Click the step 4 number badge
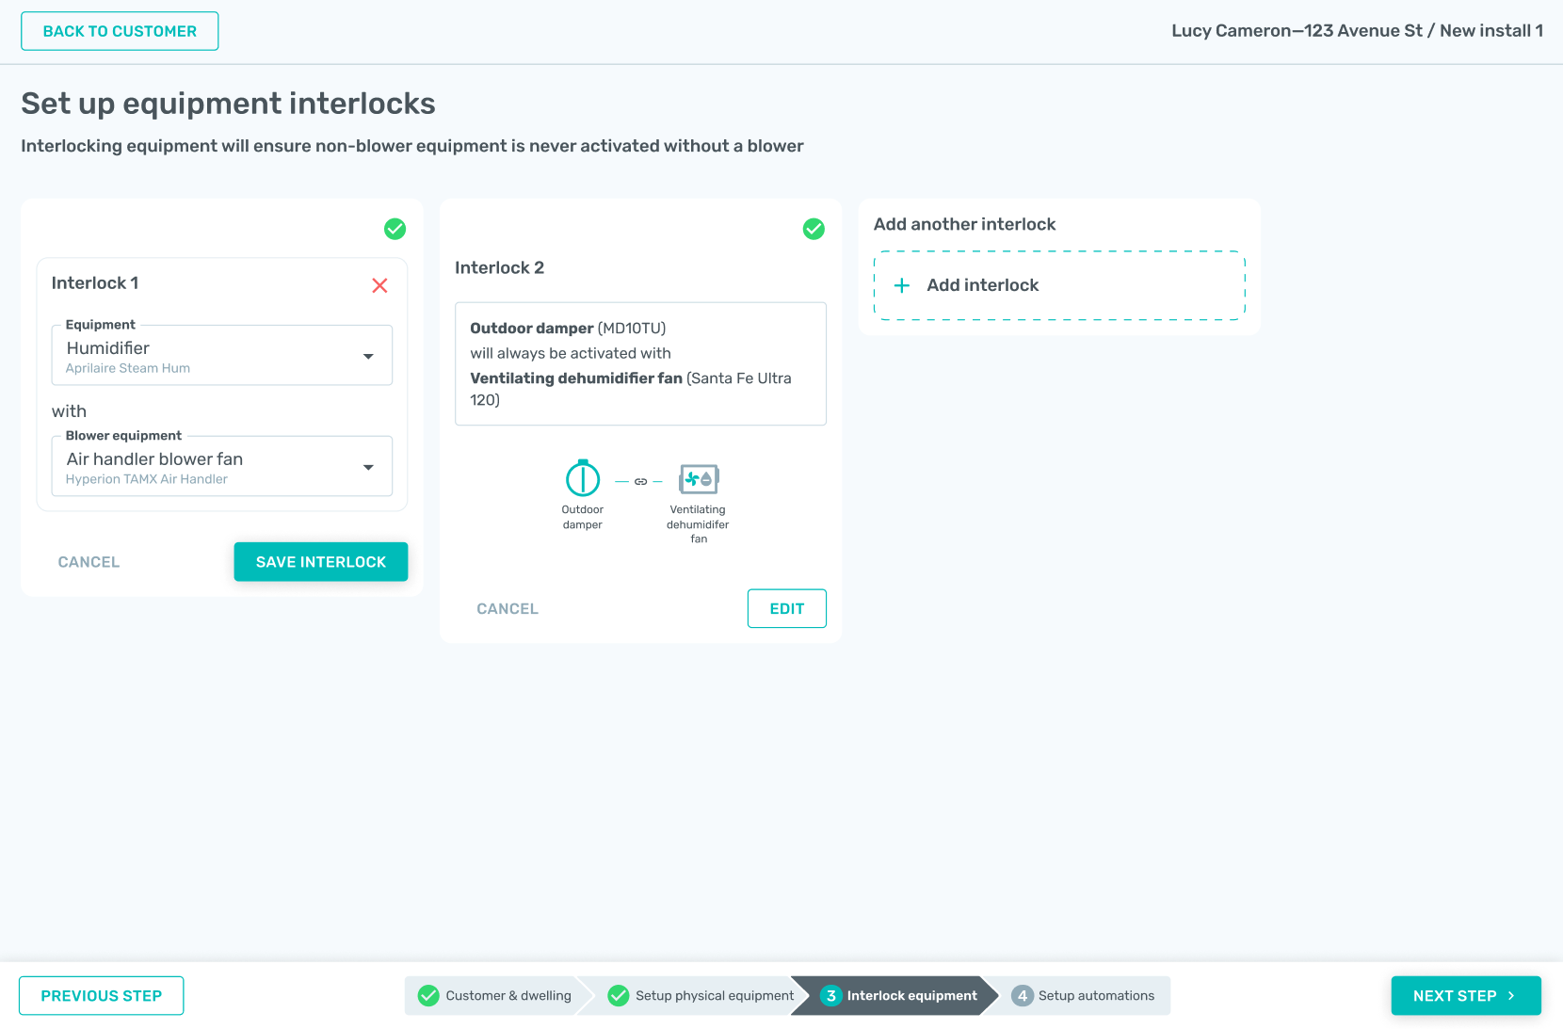The height and width of the screenshot is (1029, 1563). coord(1023,996)
